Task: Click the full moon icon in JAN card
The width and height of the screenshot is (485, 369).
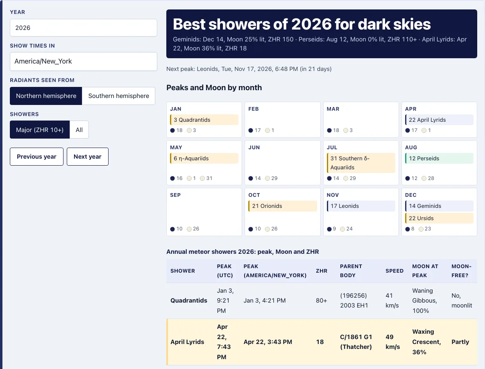Action: [189, 130]
